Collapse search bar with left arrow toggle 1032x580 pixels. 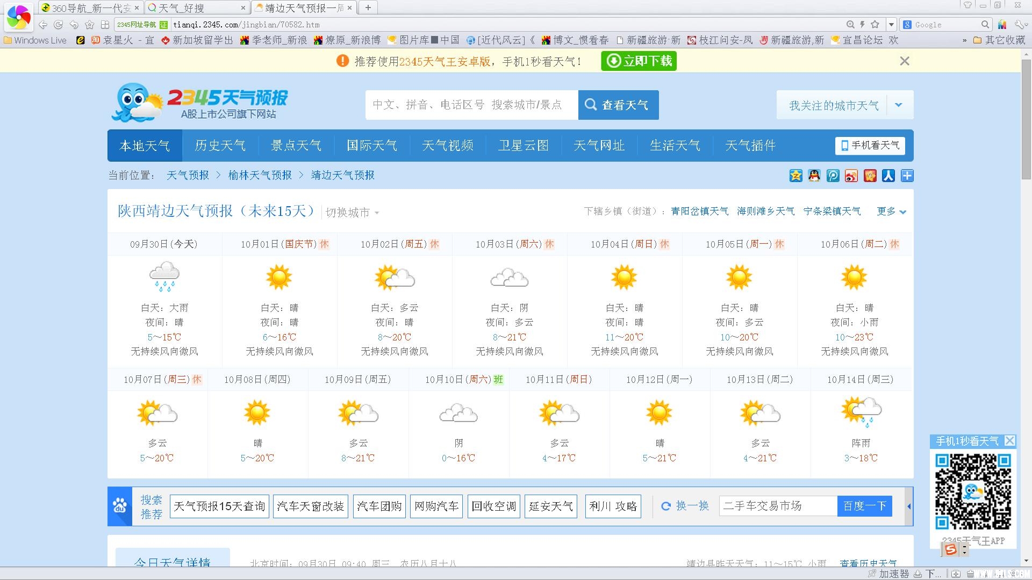pos(909,506)
